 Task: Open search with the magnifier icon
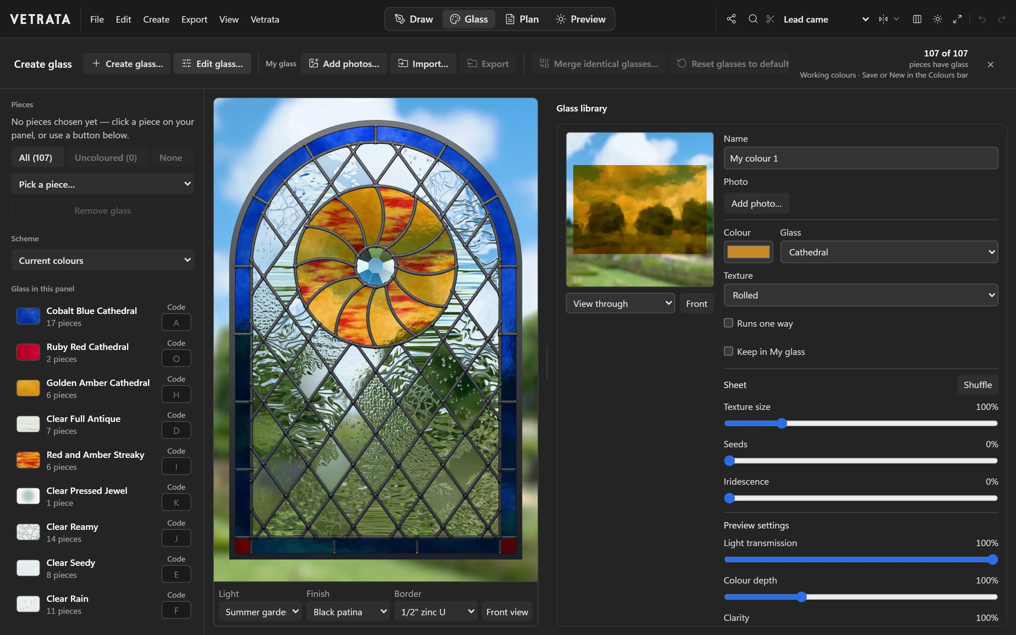pyautogui.click(x=753, y=19)
